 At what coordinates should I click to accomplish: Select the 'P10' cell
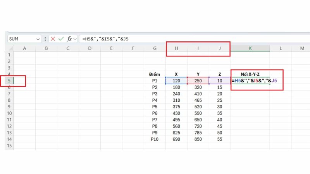(x=155, y=139)
